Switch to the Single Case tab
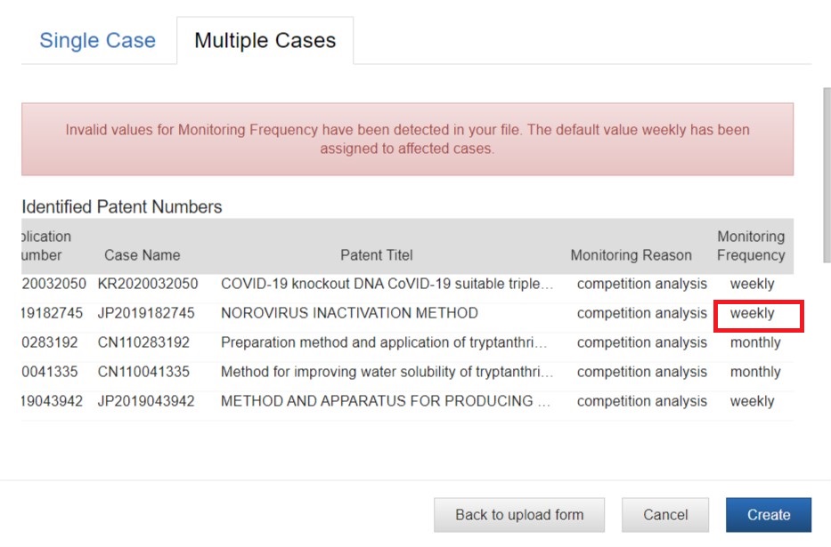831x547 pixels. [97, 41]
